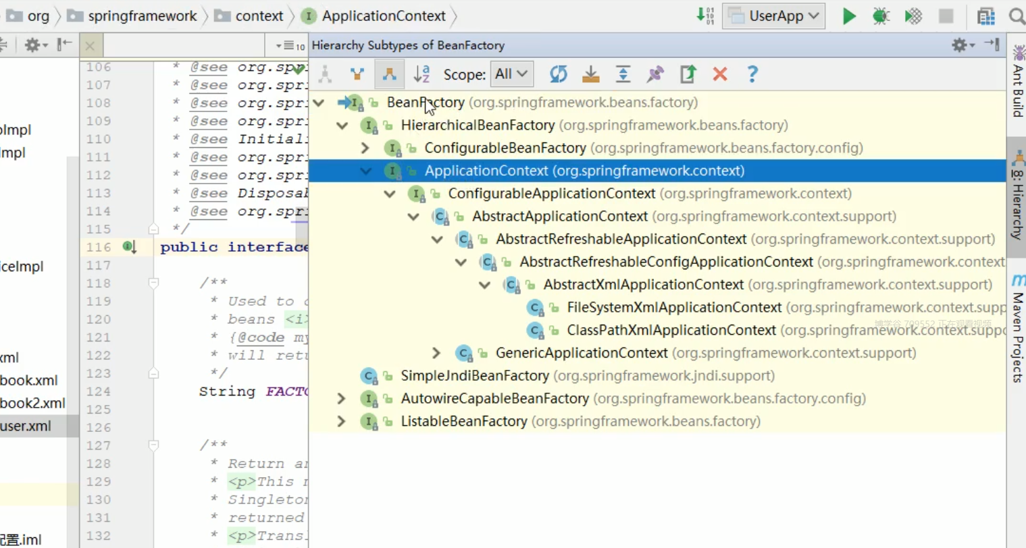Click the class hierarchy icon in the Hierarchy toolbar
1026x548 pixels.
click(325, 74)
